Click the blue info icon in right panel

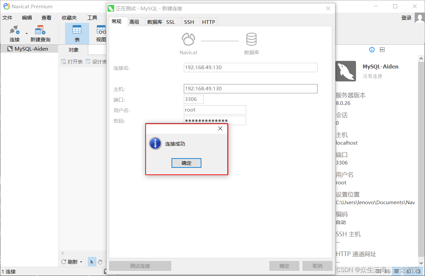point(372,50)
